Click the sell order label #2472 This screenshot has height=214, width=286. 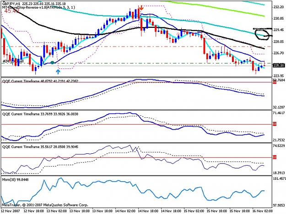pos(13,62)
